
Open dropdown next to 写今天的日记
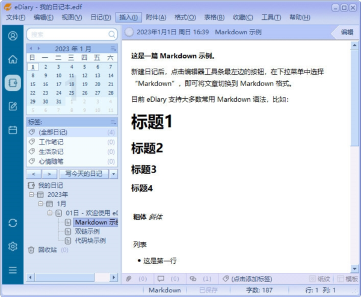point(114,174)
